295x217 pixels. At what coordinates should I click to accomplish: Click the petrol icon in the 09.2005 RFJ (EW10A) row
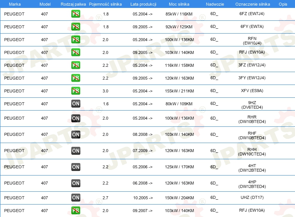click(75, 52)
